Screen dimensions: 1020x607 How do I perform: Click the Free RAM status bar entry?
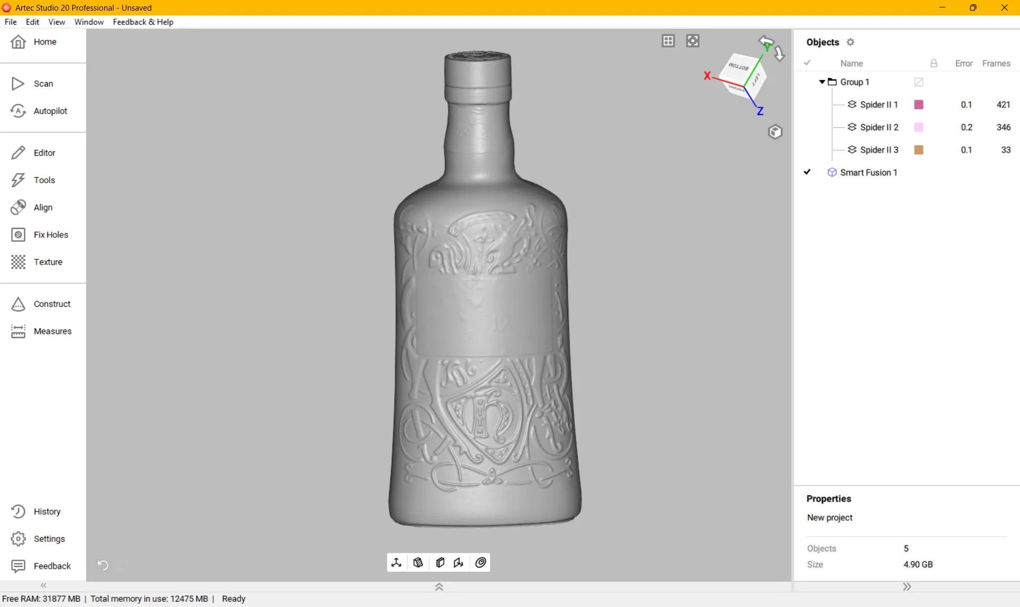tap(42, 599)
